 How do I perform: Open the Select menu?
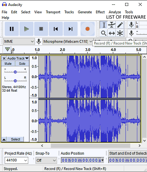tap(26, 12)
